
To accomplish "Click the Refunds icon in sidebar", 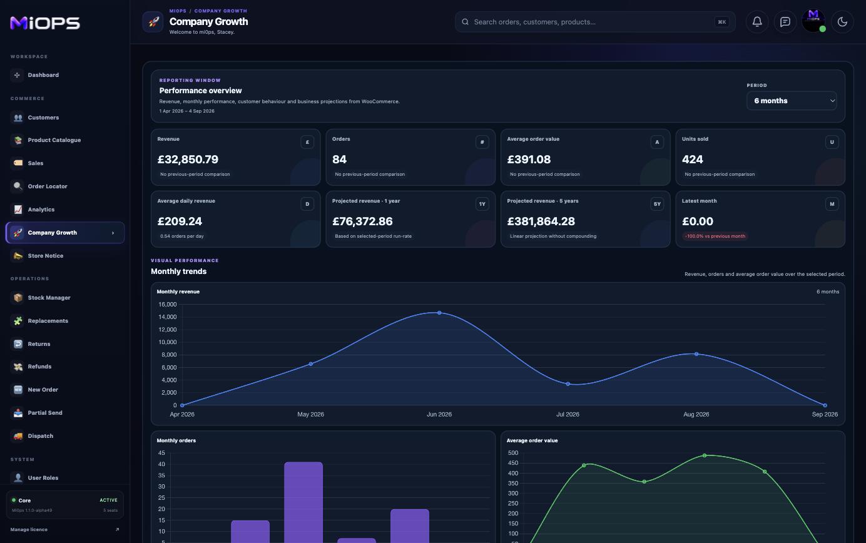I will [x=18, y=367].
